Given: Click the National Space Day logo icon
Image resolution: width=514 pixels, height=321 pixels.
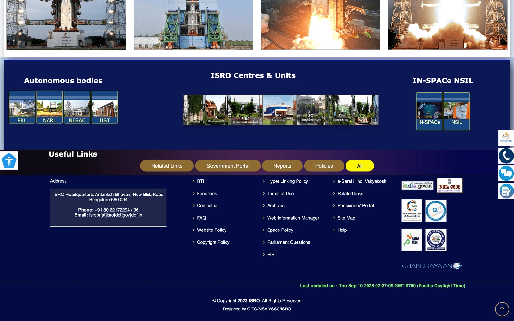Looking at the screenshot, I should click(506, 138).
